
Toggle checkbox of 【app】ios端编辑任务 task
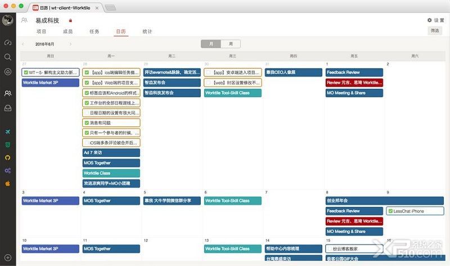pos(87,73)
